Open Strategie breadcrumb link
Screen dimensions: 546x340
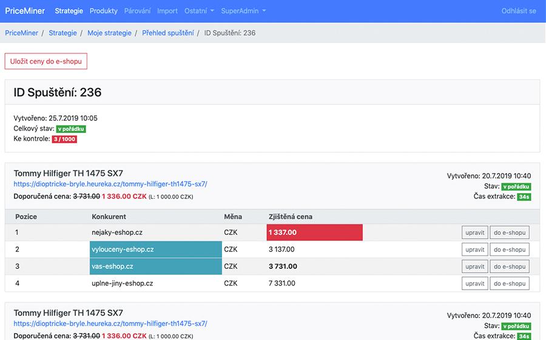coord(62,33)
